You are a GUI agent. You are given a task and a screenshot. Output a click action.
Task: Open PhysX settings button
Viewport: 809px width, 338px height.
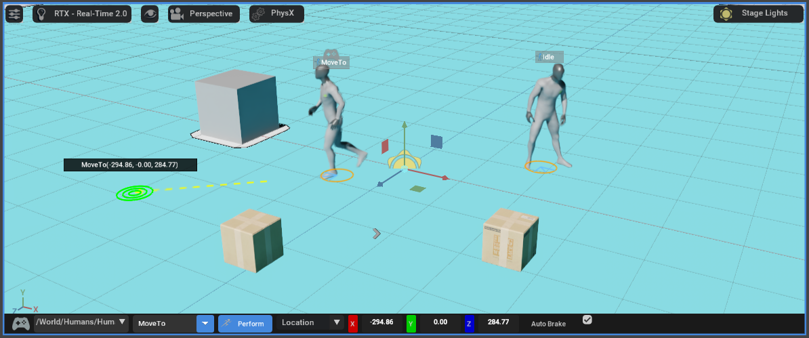(x=276, y=14)
